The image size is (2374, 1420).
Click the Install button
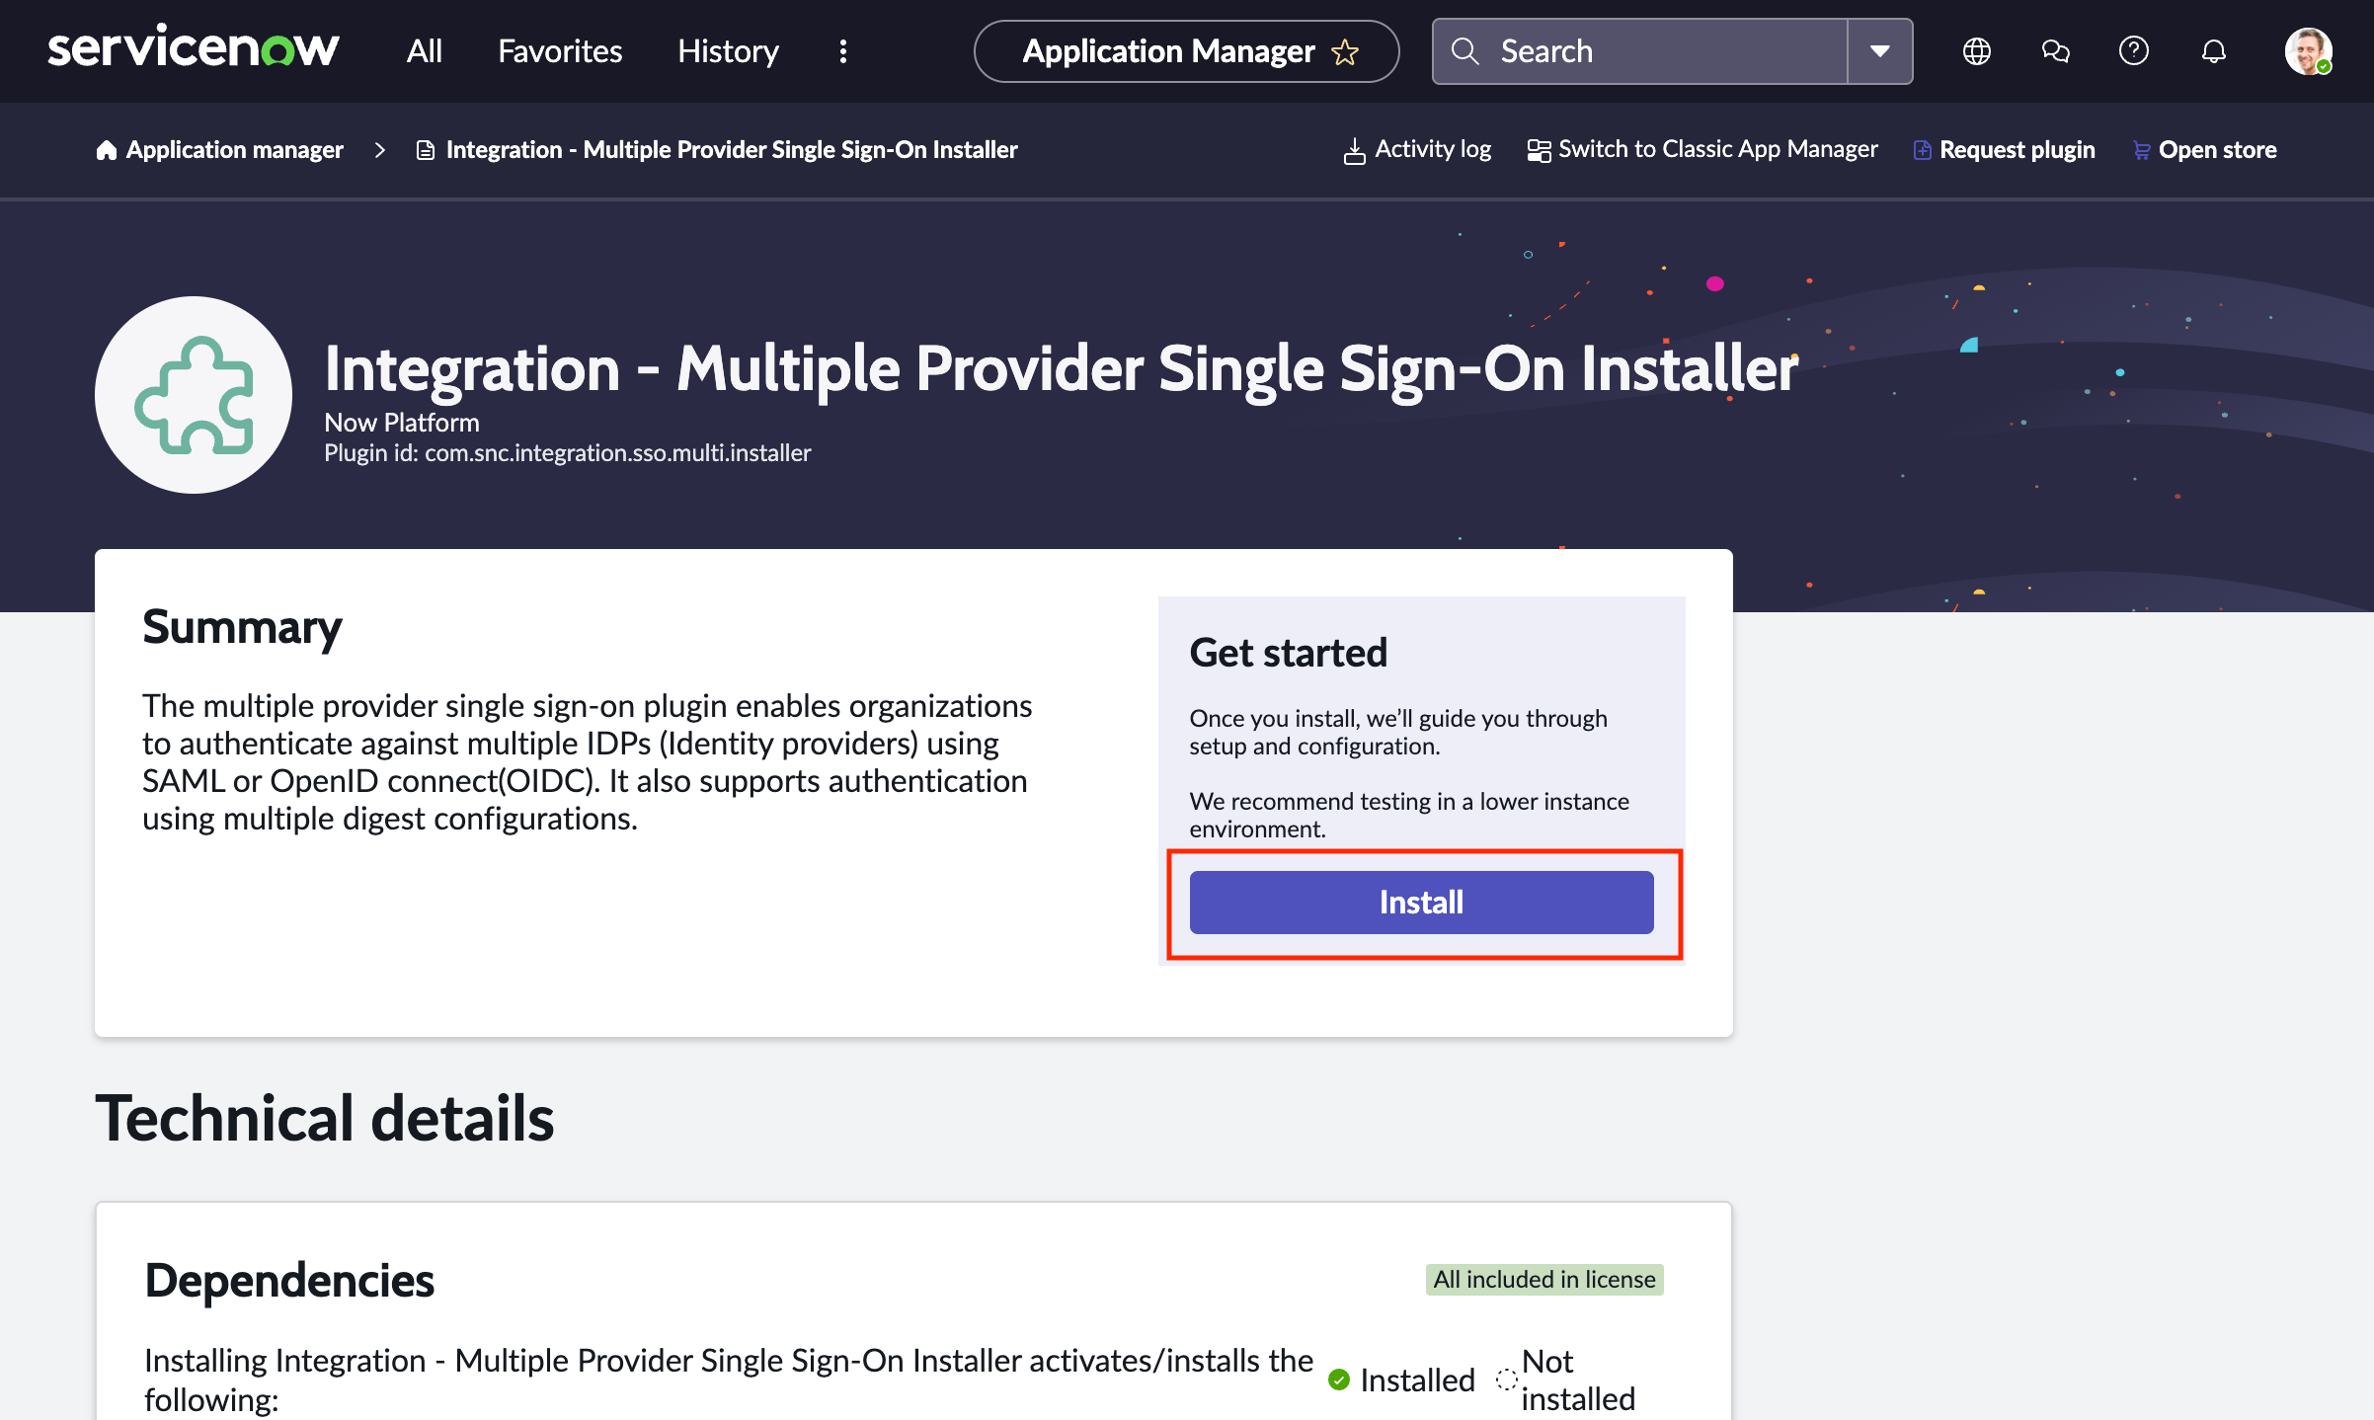[1421, 902]
